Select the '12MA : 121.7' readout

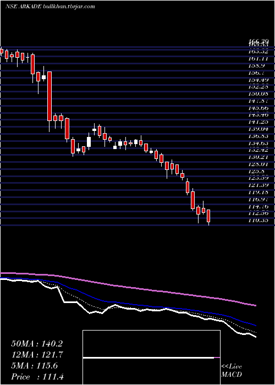point(37,355)
